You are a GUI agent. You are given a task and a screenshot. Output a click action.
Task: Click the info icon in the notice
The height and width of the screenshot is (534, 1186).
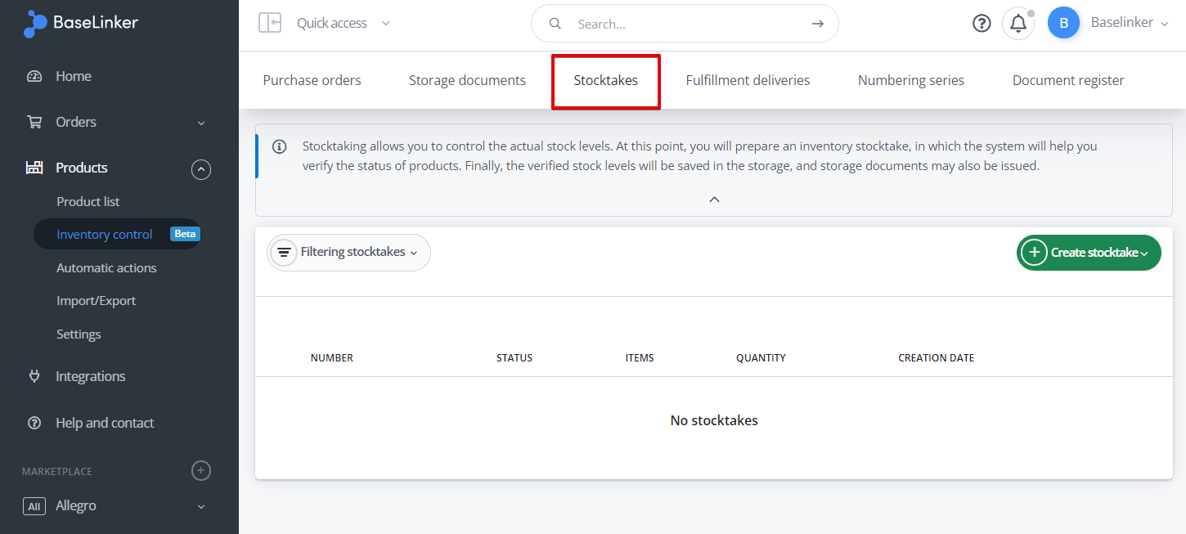pos(280,146)
